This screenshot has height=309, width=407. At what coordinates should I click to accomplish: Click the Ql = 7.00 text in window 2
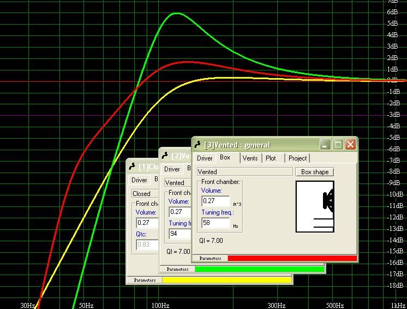178,252
